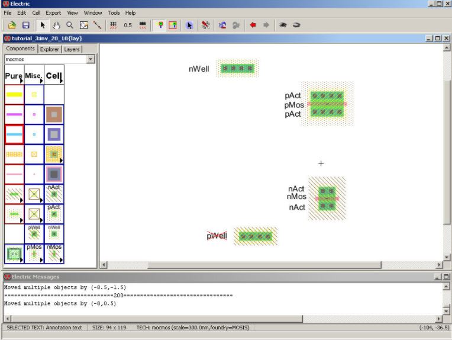The image size is (452, 340).
Task: Click the pMos annotation text in canvas
Action: click(294, 105)
